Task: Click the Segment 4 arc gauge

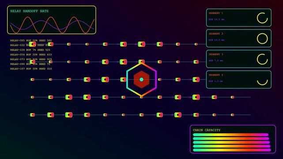Action: (x=262, y=82)
